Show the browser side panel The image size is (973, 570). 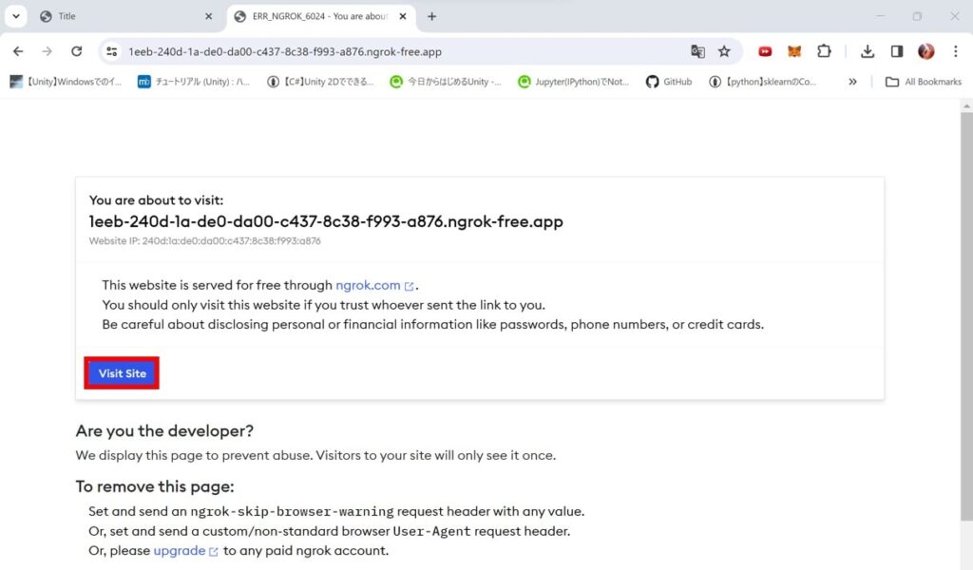894,51
